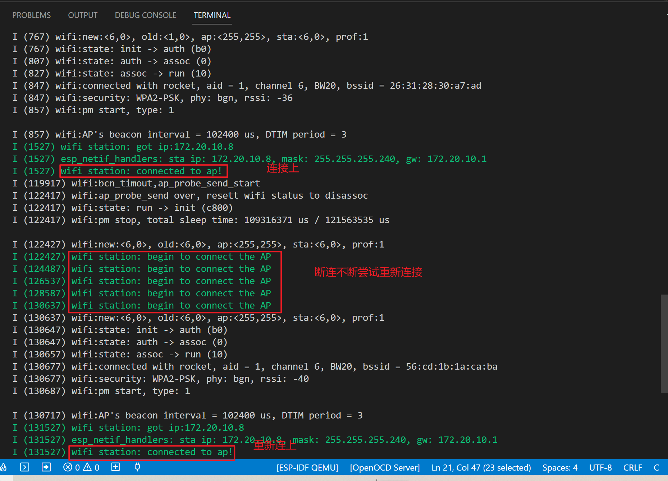This screenshot has width=668, height=481.
Task: Click 'wifi:AP's beacon interval' line at 130717
Action: (x=188, y=415)
